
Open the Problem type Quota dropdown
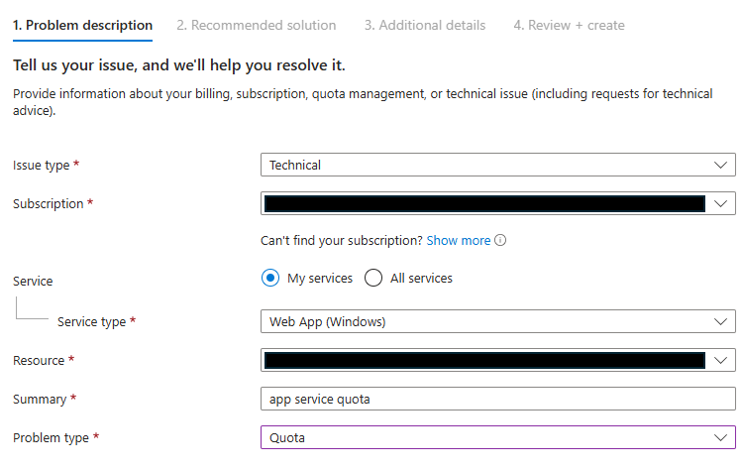[x=497, y=437]
